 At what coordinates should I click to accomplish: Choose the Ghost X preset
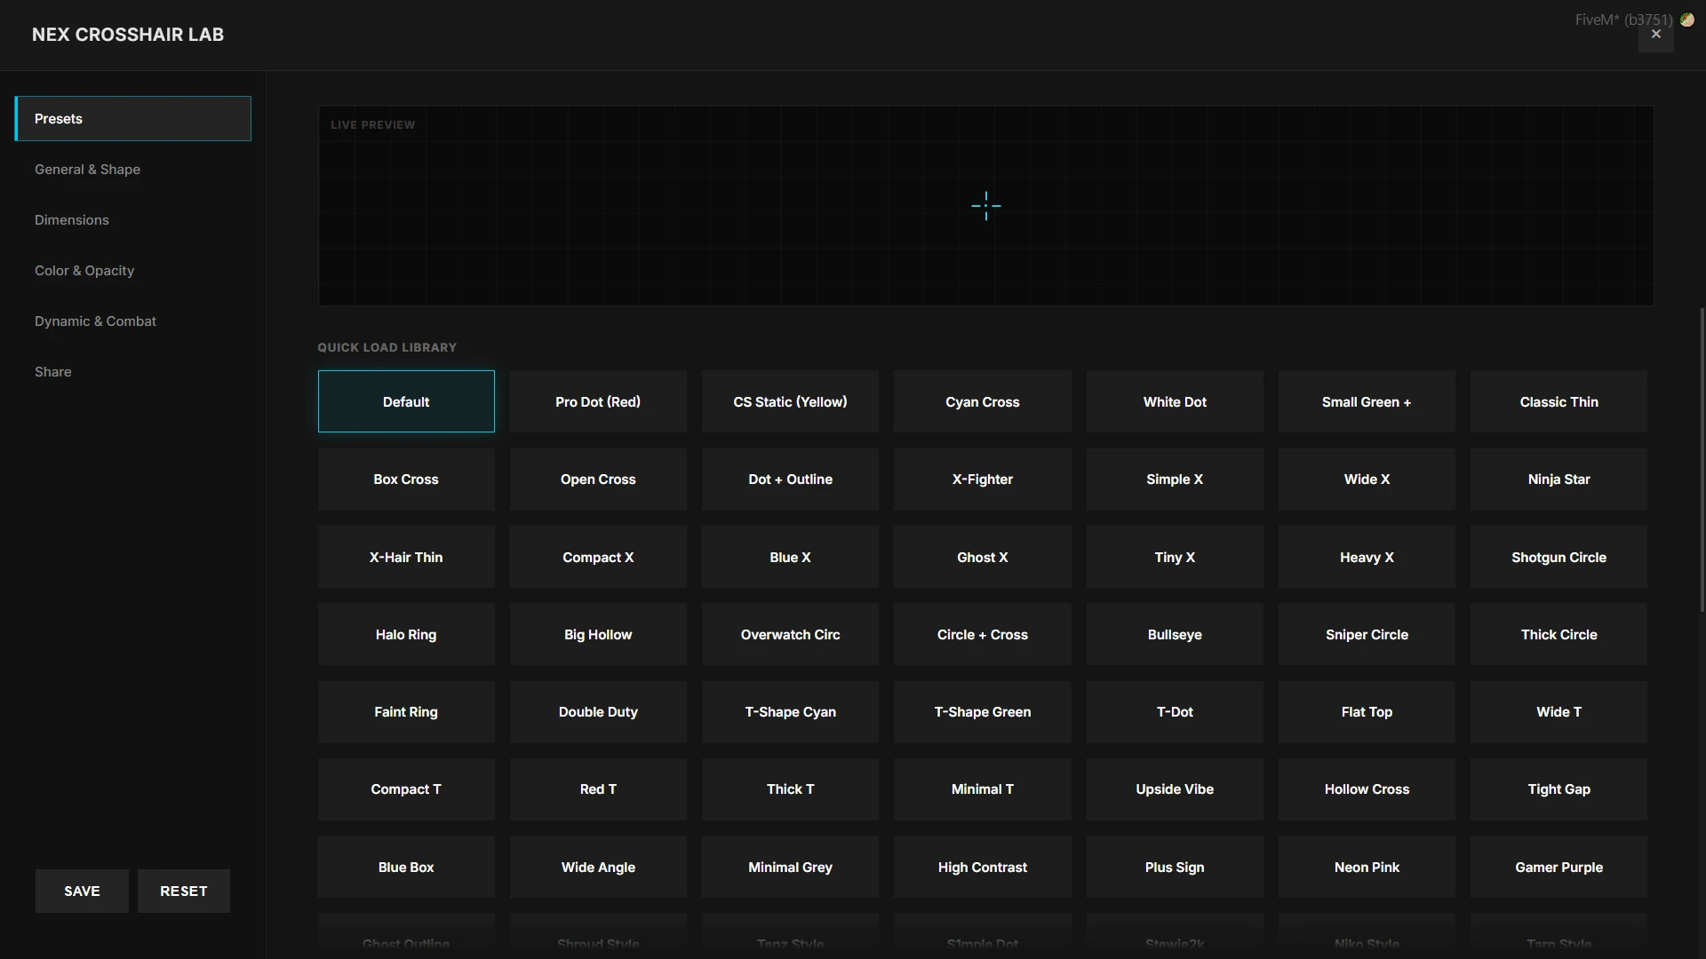983,557
